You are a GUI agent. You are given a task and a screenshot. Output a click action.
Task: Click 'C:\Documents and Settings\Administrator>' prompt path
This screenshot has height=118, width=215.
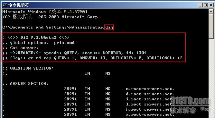[53, 27]
